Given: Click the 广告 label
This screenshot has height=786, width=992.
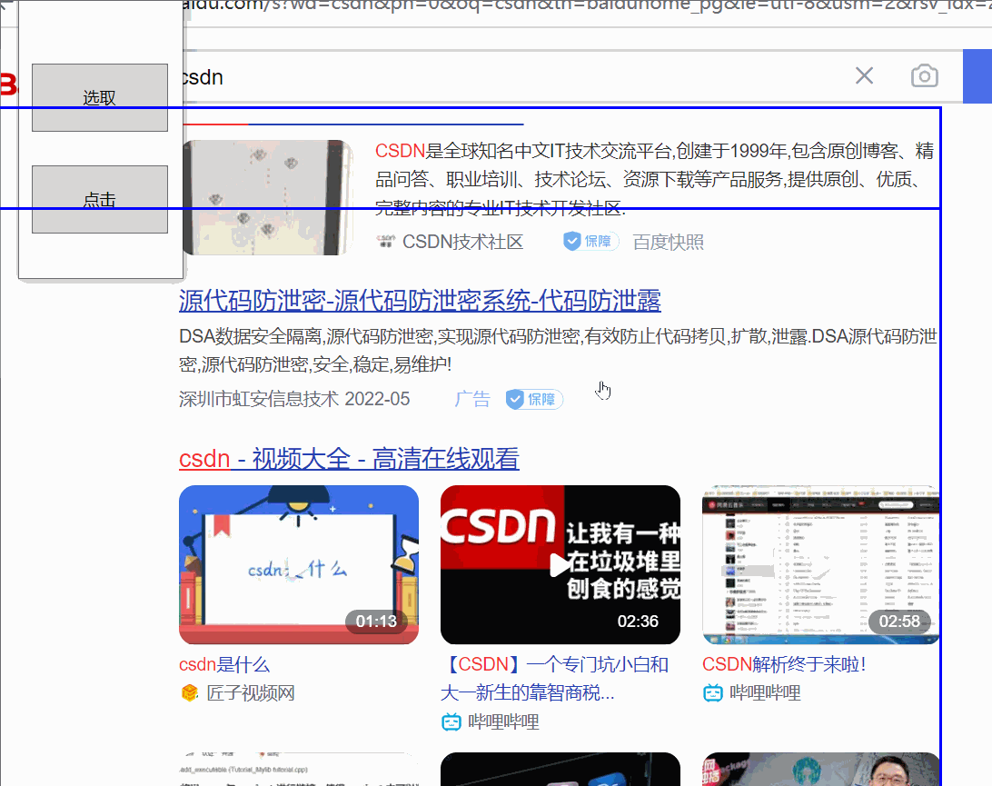Looking at the screenshot, I should click(472, 399).
